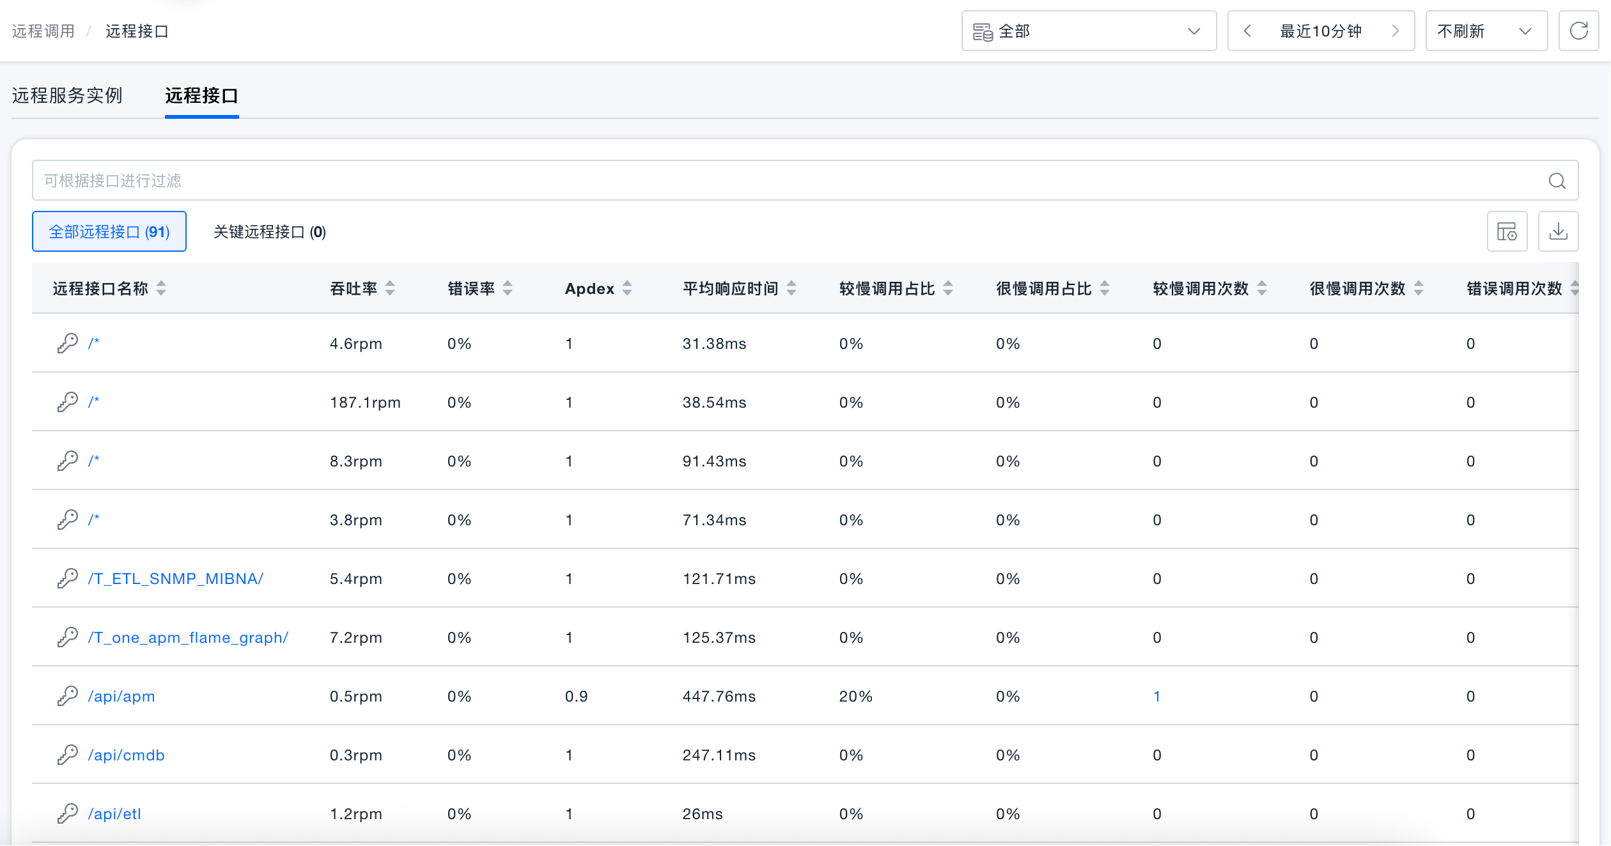Select the 远程接口 tab
Screen dimensions: 1611x846
click(201, 95)
